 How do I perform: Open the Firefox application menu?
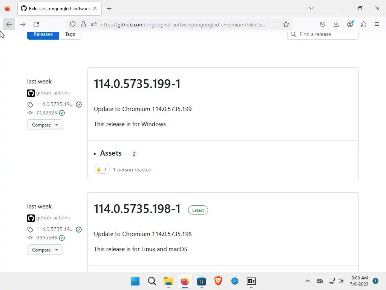(377, 25)
